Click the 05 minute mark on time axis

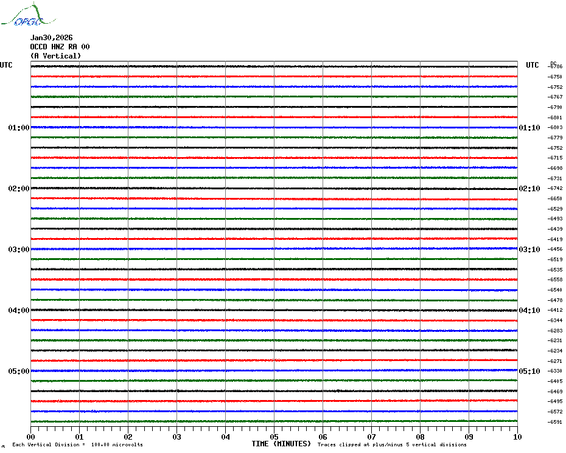pos(274,437)
